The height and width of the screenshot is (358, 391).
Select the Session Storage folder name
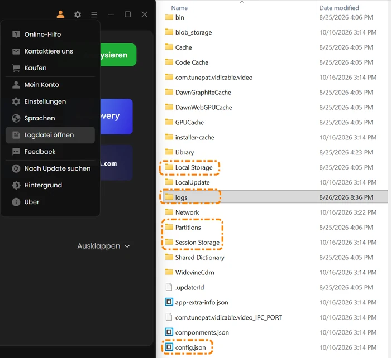[197, 242]
